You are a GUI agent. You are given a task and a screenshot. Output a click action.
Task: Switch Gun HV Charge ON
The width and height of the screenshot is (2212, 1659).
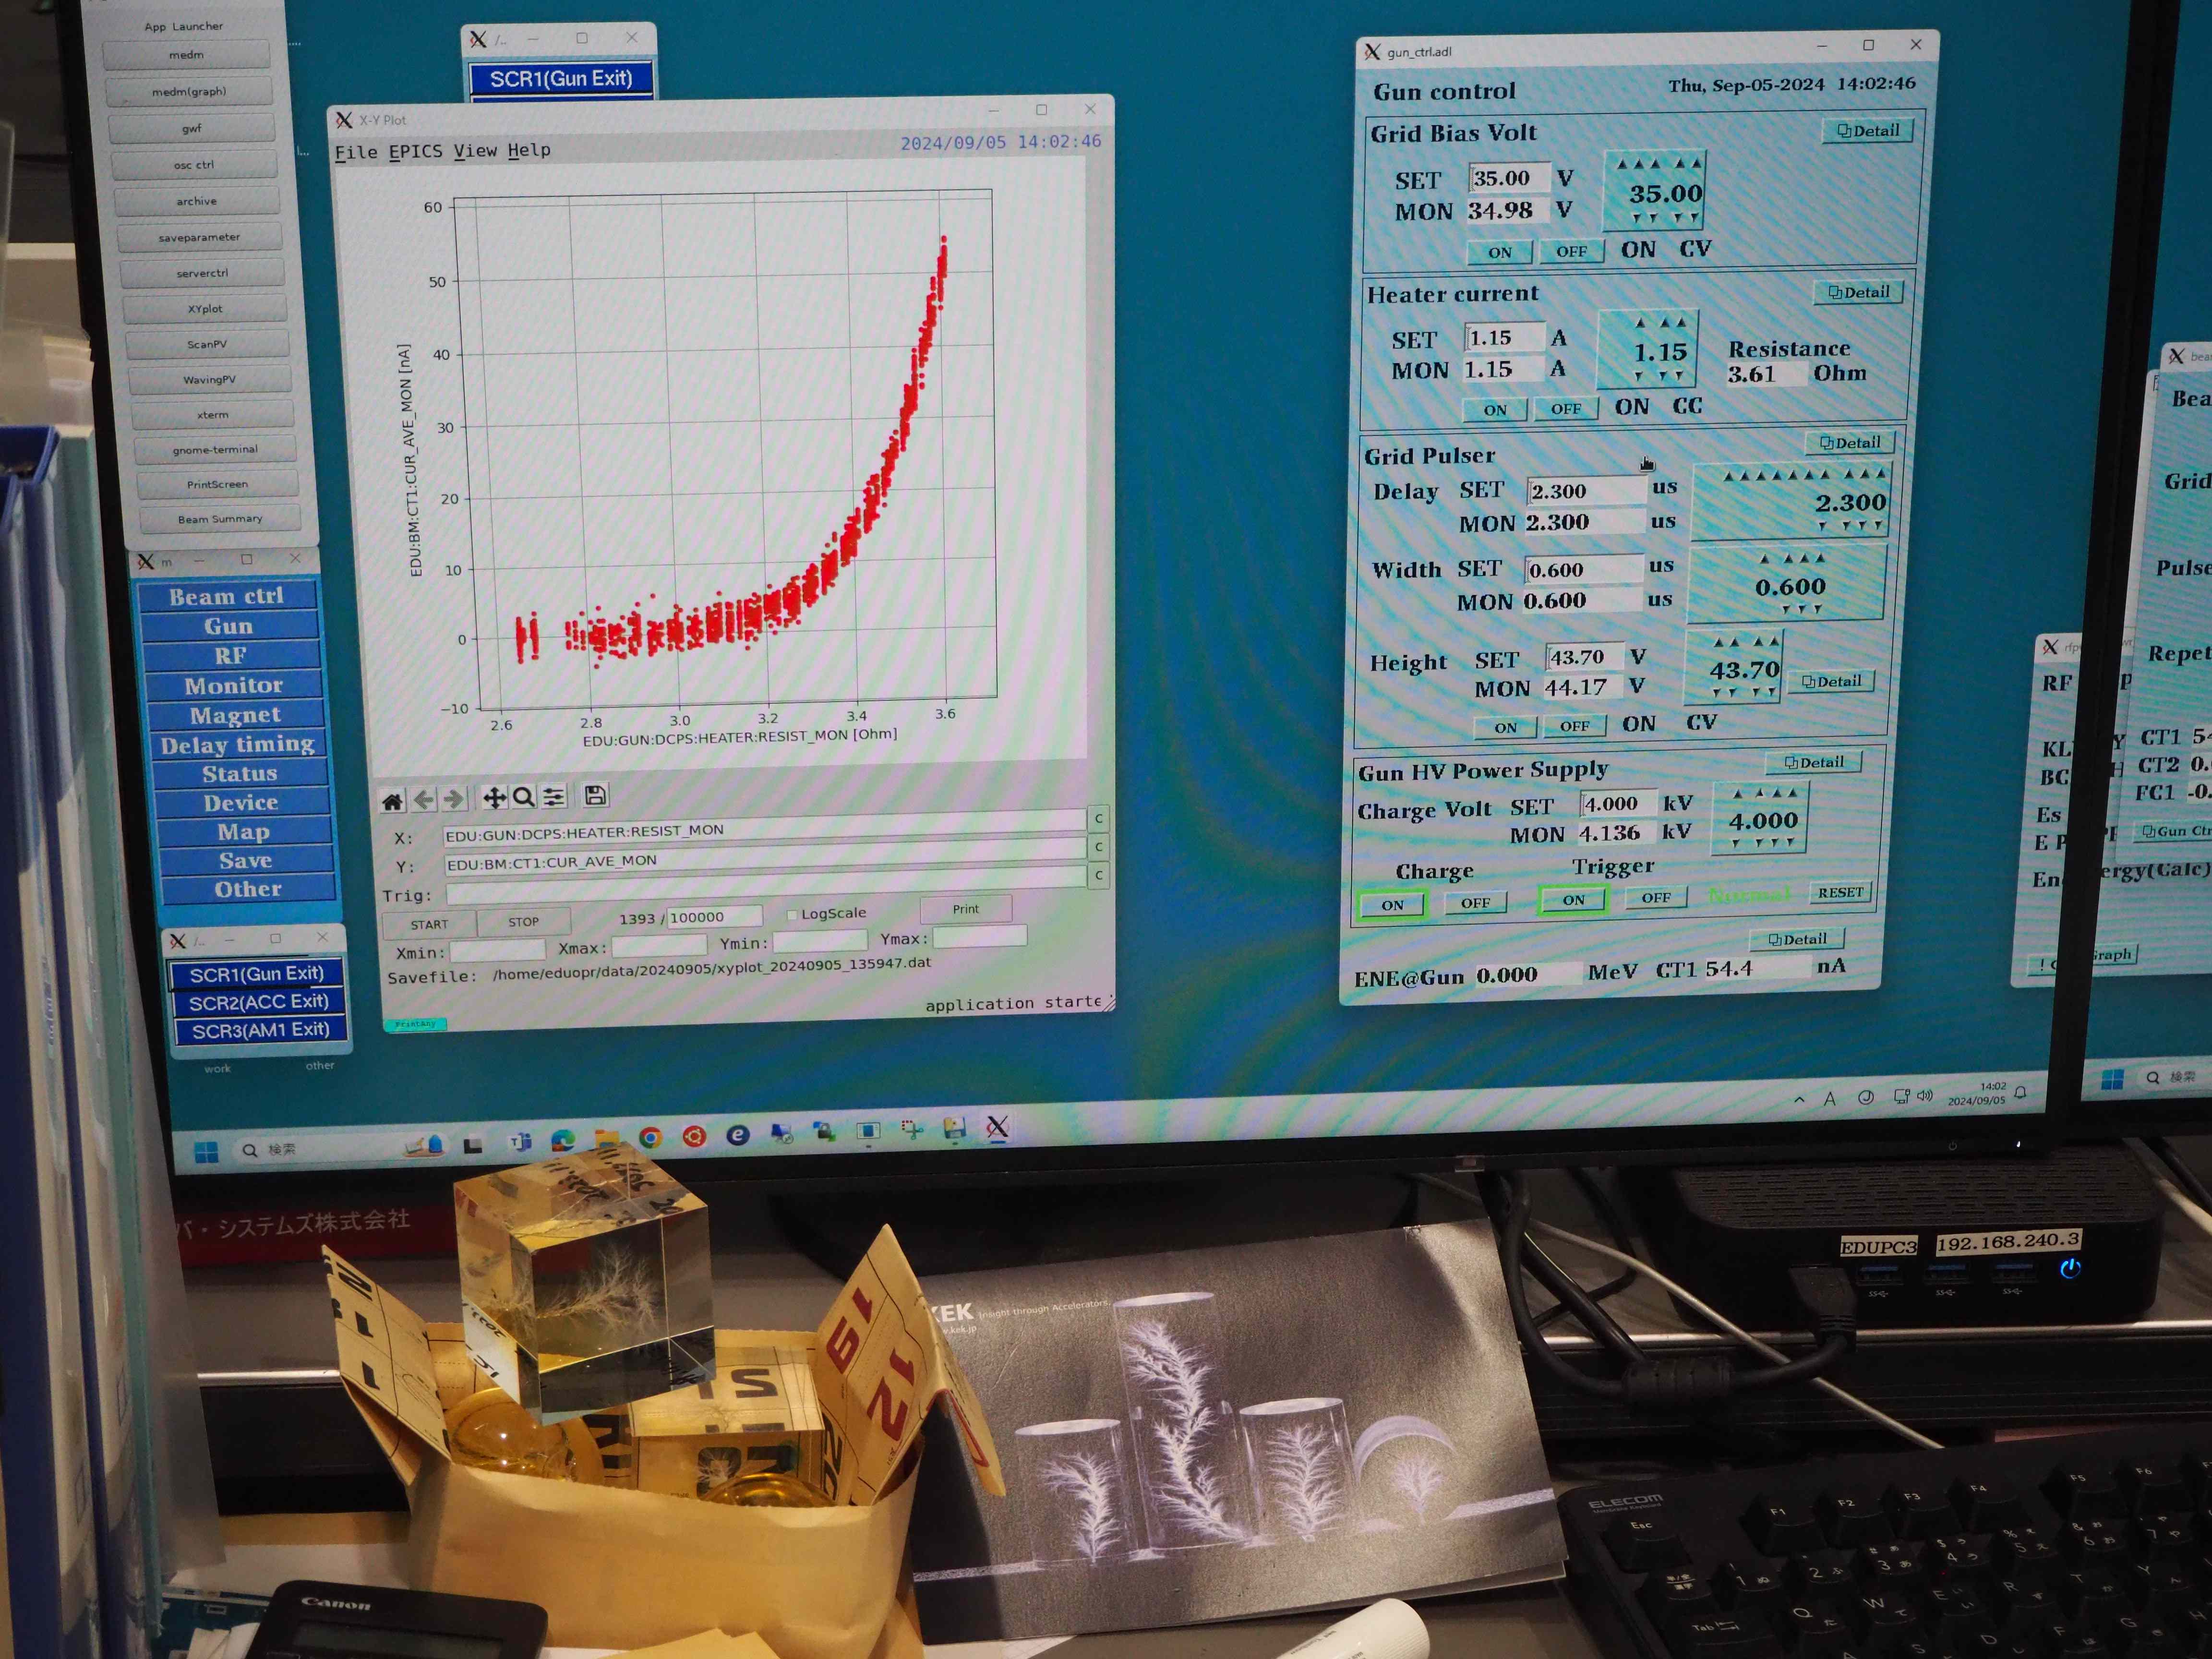[x=1392, y=905]
